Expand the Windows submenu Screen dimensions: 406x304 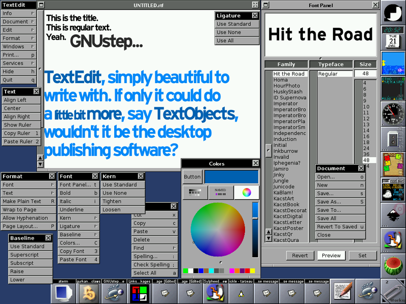pyautogui.click(x=19, y=47)
